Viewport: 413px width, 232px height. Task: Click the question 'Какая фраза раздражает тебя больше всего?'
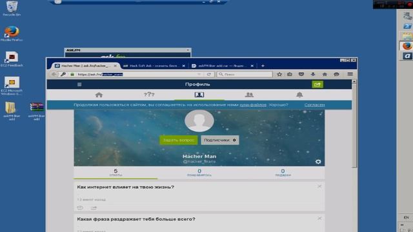tap(136, 219)
